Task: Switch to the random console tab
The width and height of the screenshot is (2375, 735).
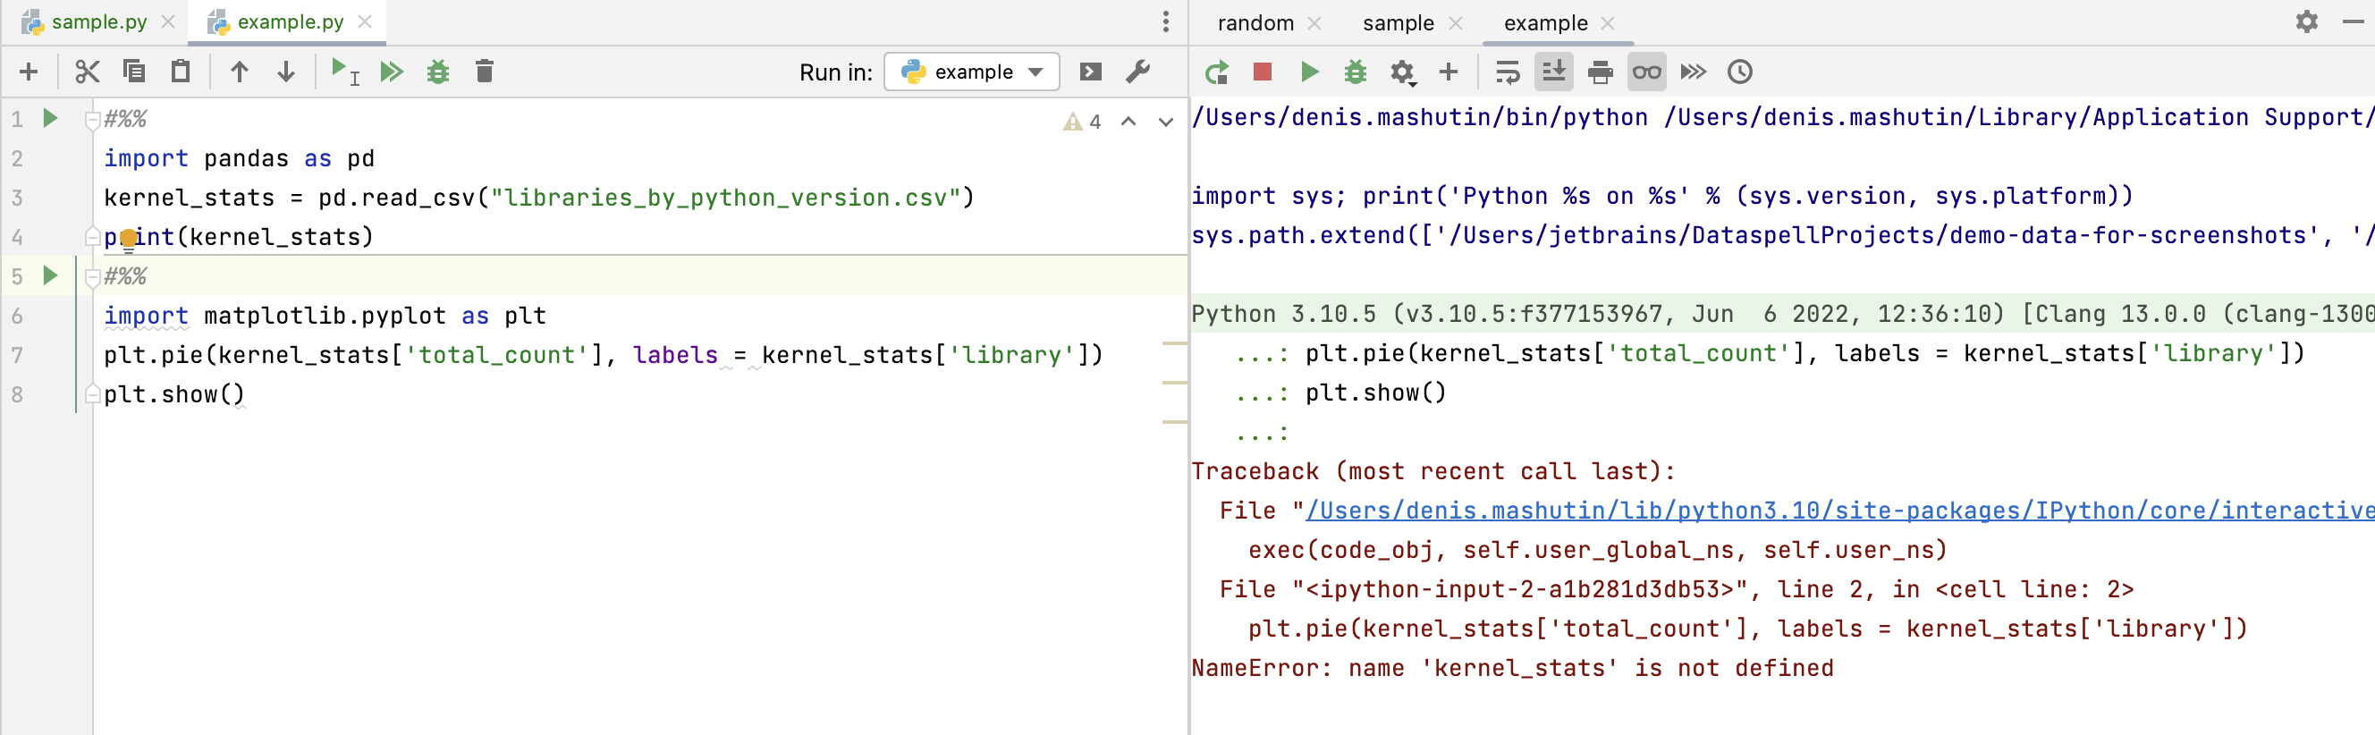Action: click(1255, 23)
